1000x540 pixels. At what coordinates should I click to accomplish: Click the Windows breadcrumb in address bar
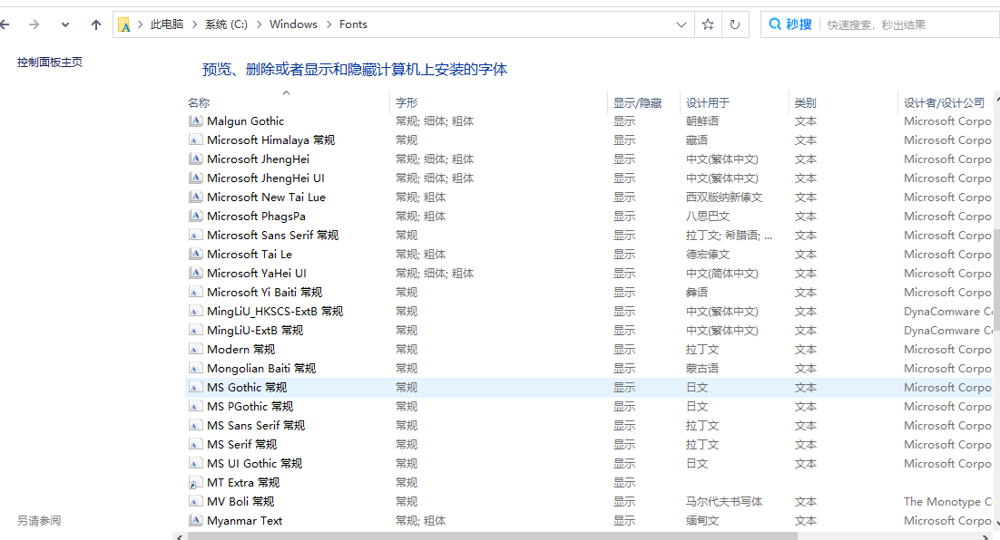293,24
